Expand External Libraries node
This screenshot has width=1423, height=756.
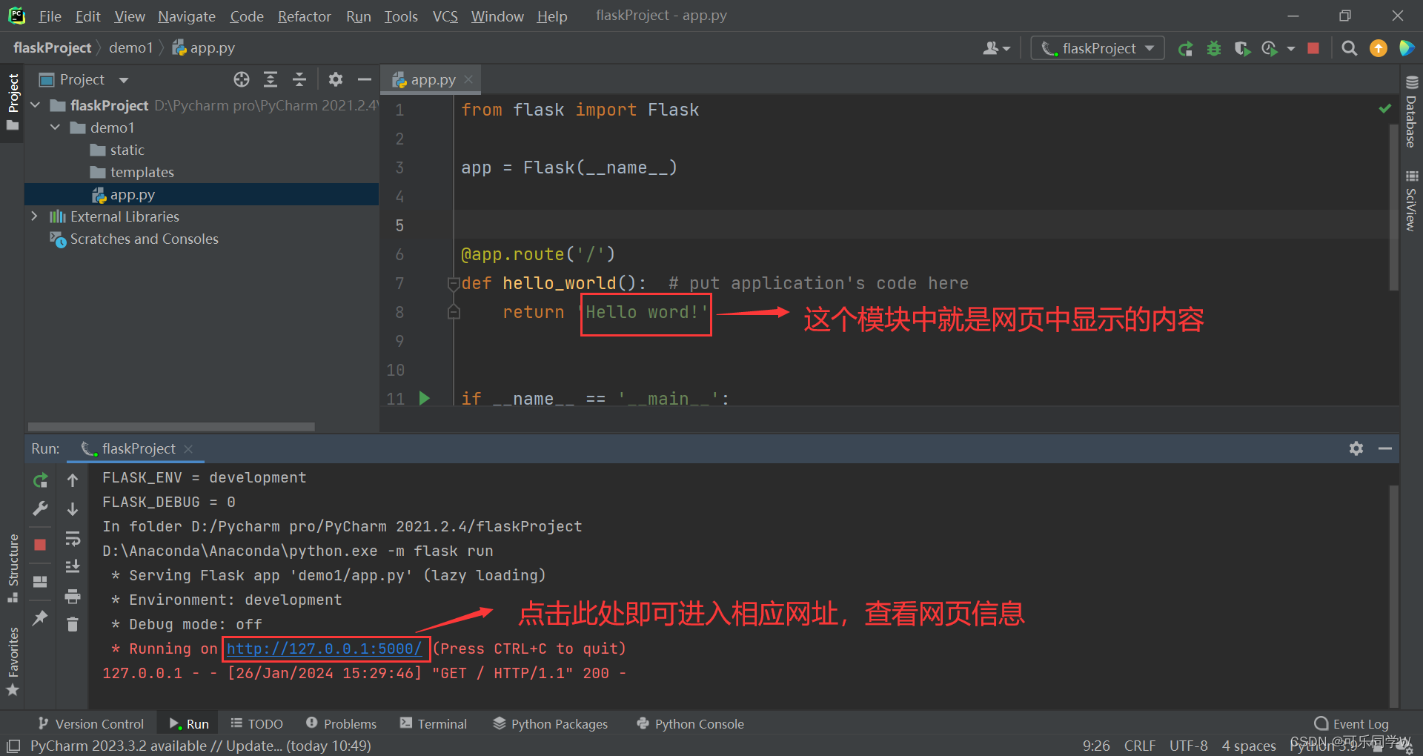click(35, 216)
